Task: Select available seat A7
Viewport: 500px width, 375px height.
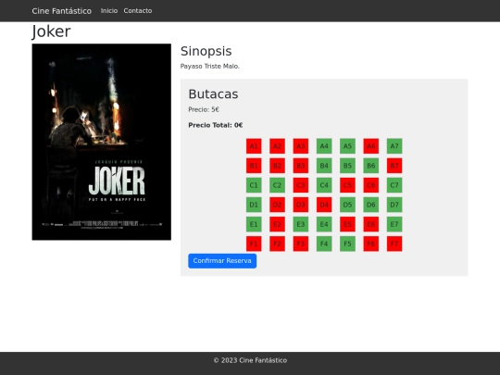Action: pos(394,146)
